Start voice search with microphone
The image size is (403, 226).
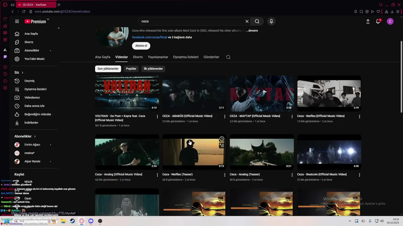click(x=271, y=21)
